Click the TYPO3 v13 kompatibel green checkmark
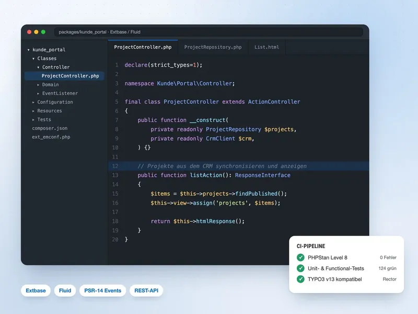This screenshot has height=314, width=418. 300,279
